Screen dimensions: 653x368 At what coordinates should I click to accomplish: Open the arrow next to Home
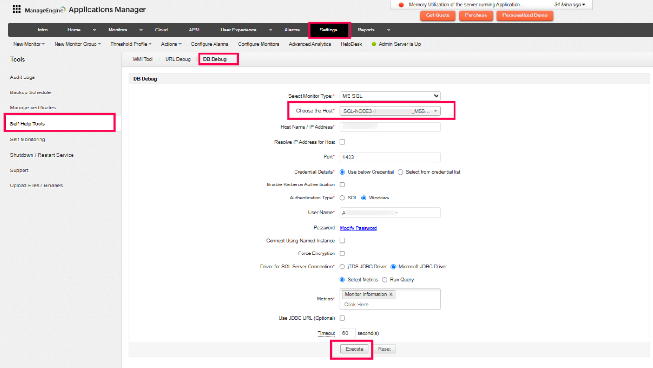pos(94,30)
